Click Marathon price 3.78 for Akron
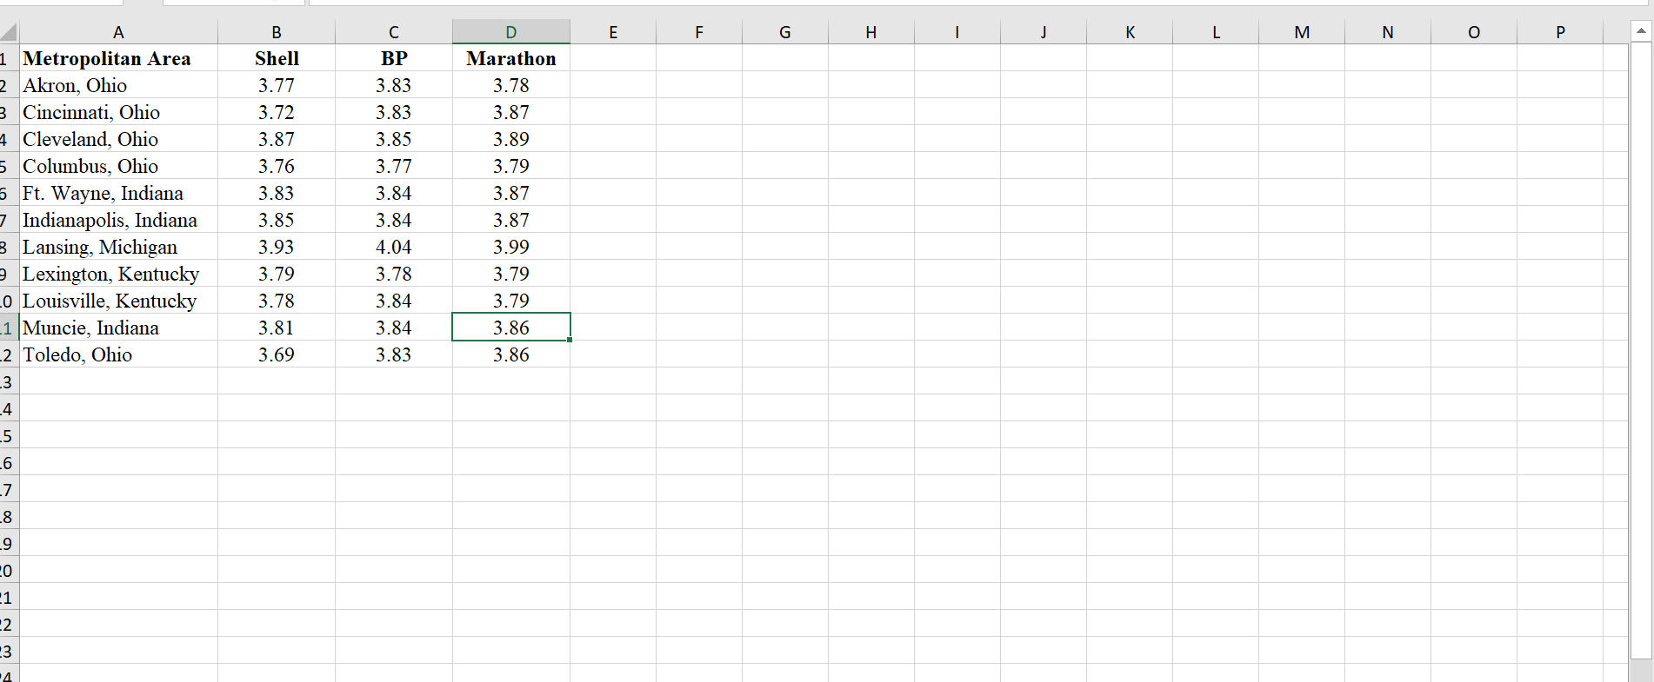1654x682 pixels. [511, 85]
